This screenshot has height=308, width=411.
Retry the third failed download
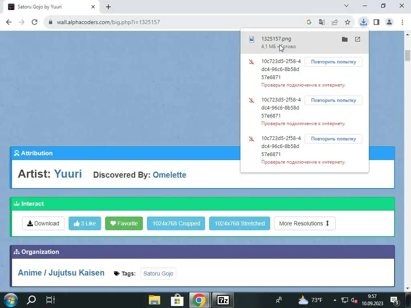(x=334, y=139)
